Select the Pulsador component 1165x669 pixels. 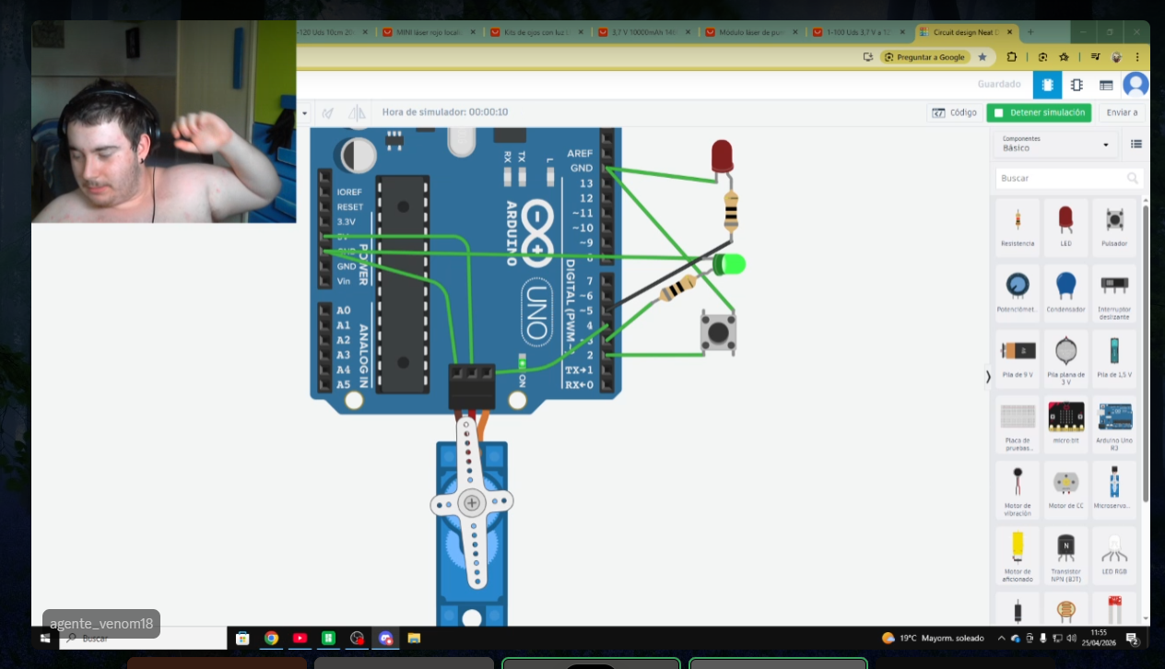tap(1114, 226)
